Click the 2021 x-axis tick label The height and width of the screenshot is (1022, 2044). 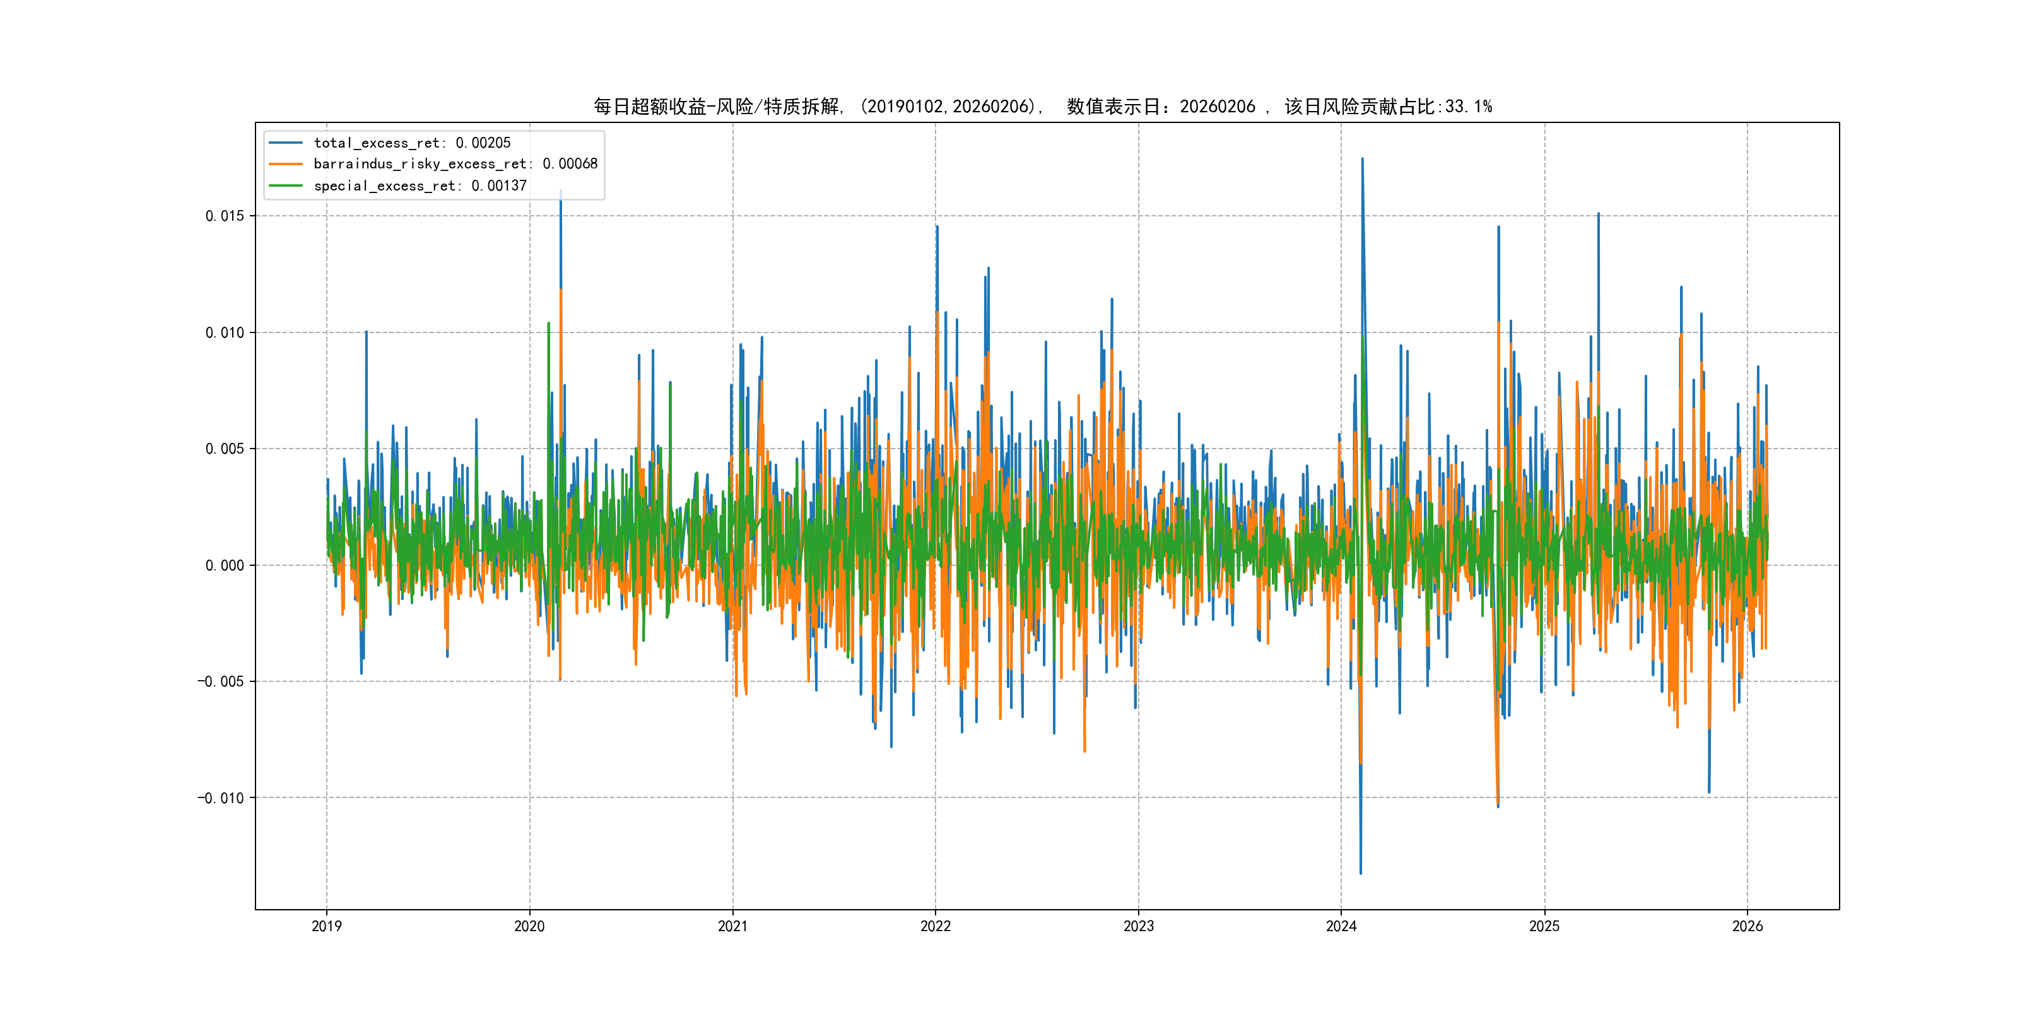click(732, 926)
